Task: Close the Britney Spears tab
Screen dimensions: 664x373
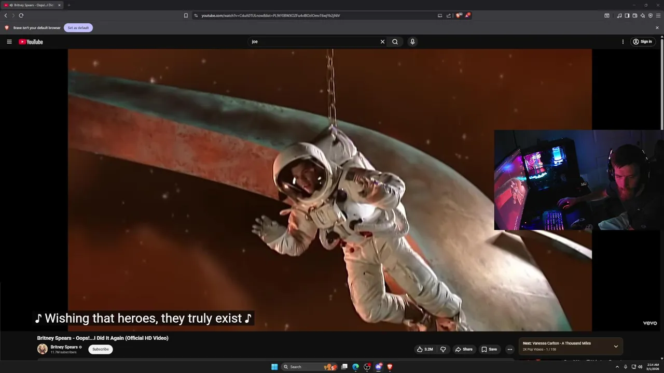Action: pos(59,5)
